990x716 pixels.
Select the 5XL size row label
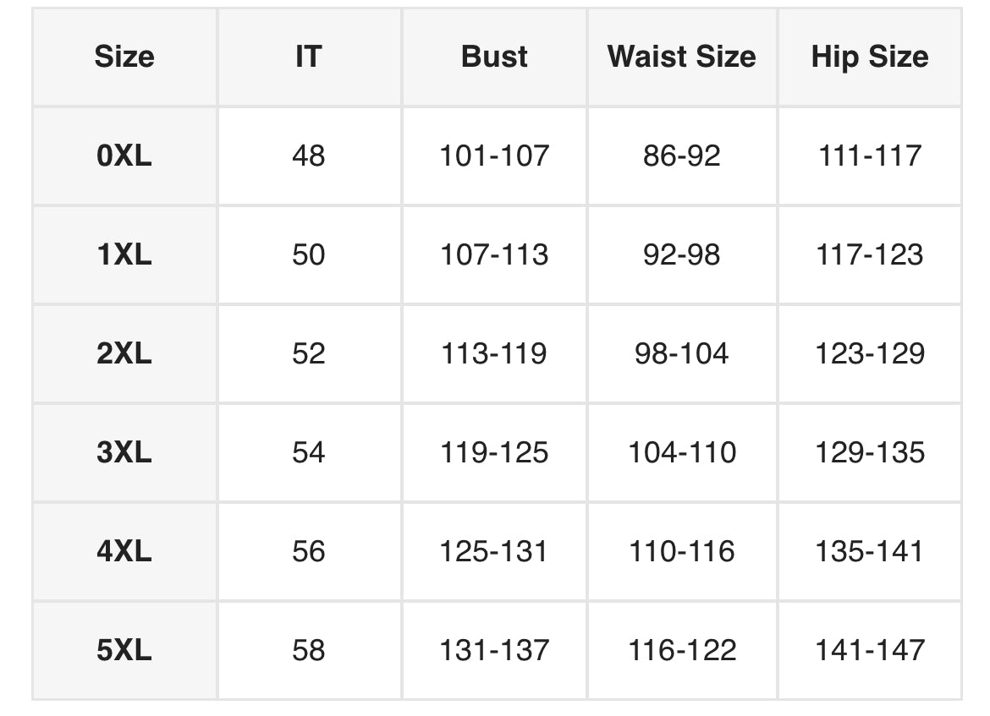[x=124, y=650]
